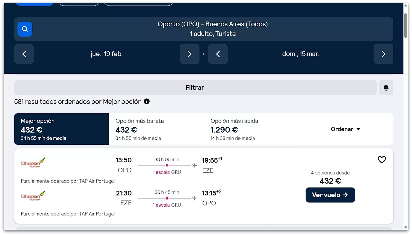Image resolution: width=412 pixels, height=235 pixels.
Task: Move return date back from dom., 15 mar.
Action: (218, 54)
